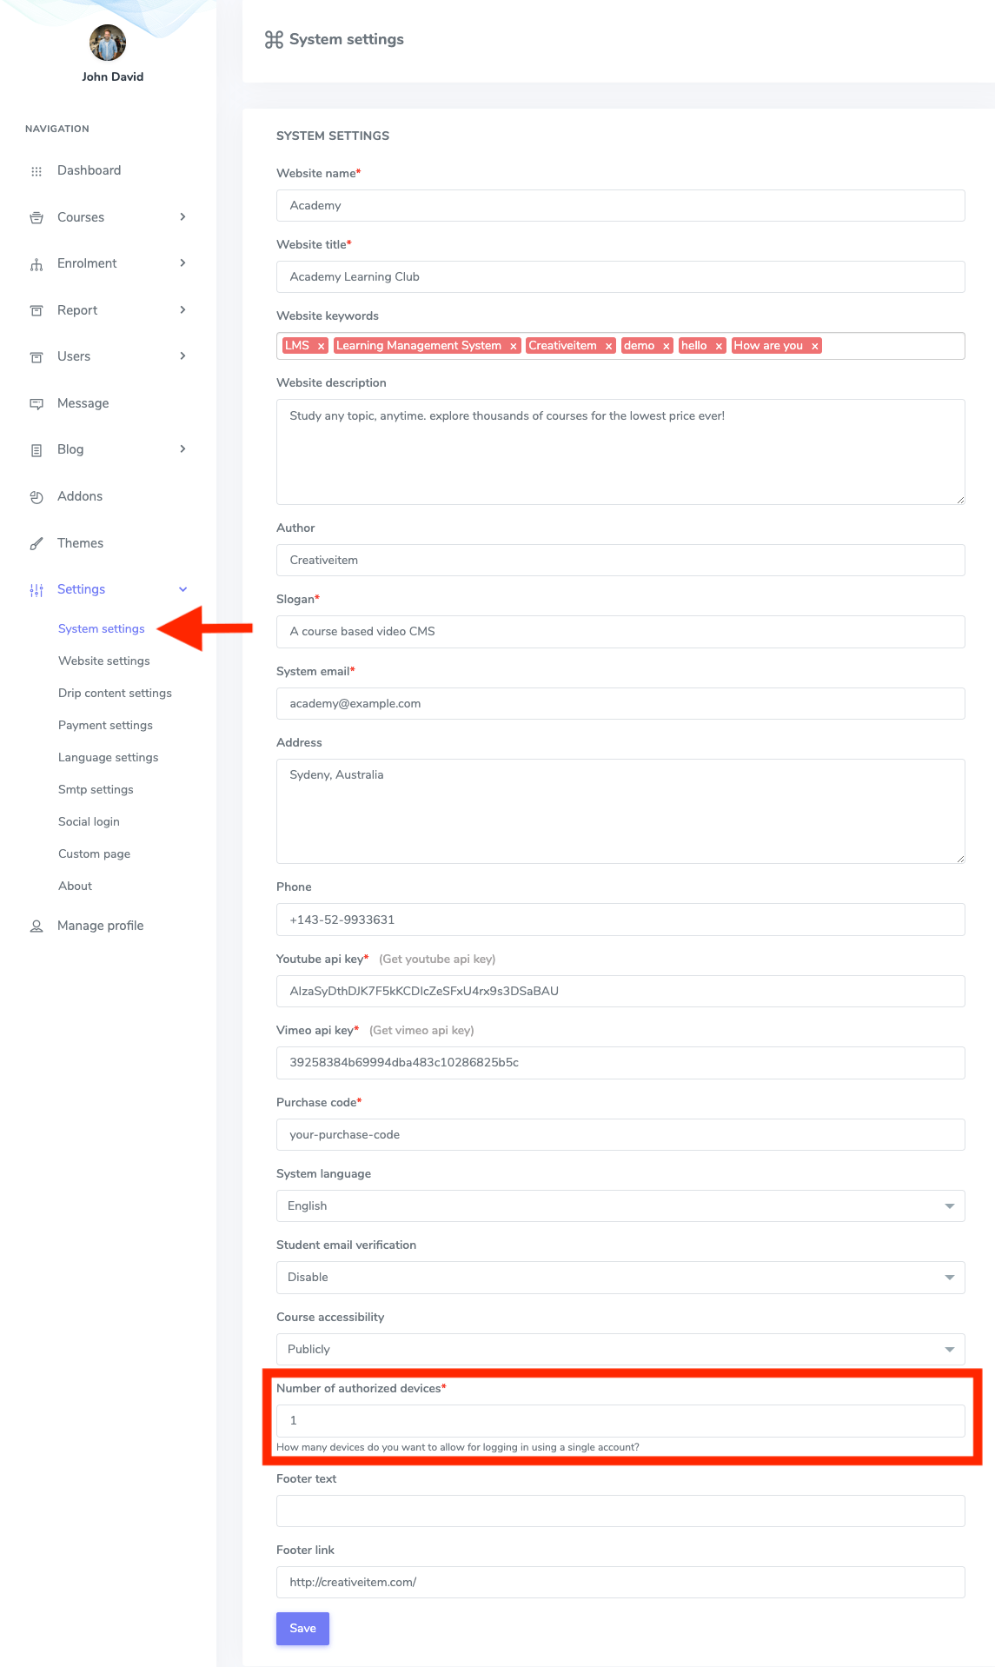Open the System language dropdown
This screenshot has height=1667, width=995.
click(x=950, y=1205)
